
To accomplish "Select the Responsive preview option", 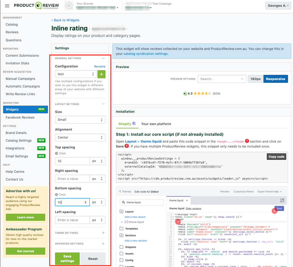I will click(275, 79).
